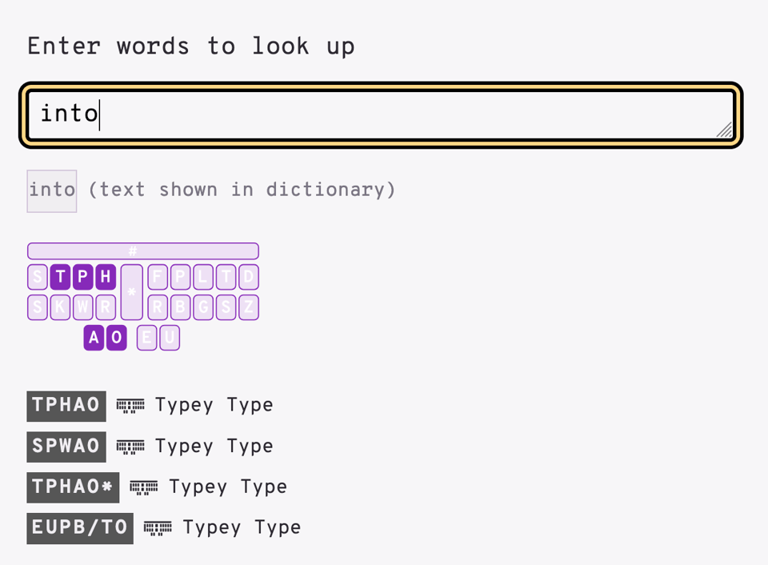Click the highlighted T key on steno diagram
The image size is (768, 565).
59,278
